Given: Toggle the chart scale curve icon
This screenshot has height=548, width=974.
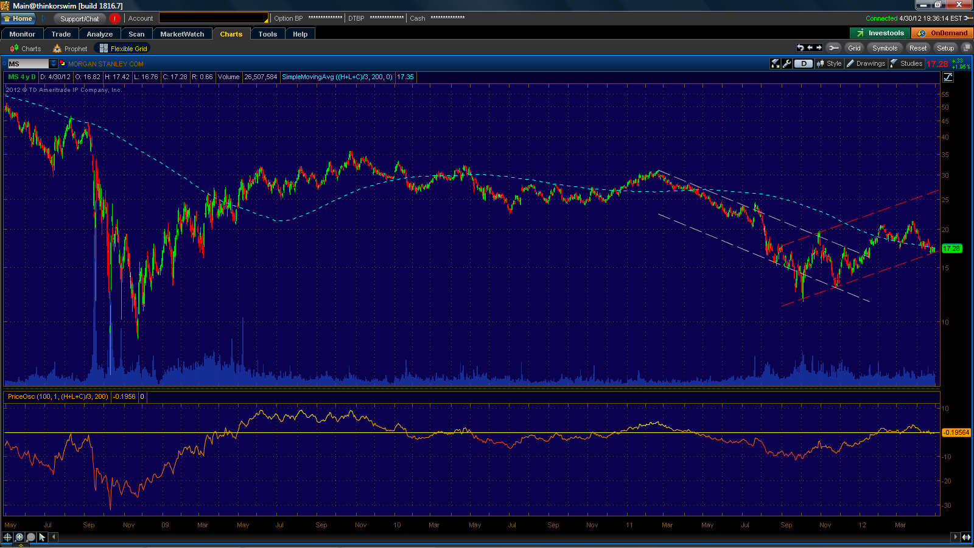Looking at the screenshot, I should (948, 77).
